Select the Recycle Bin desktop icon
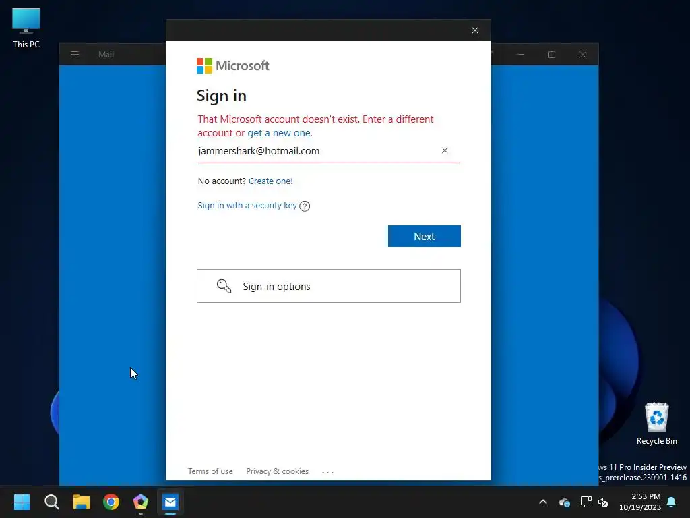The height and width of the screenshot is (518, 690). click(656, 424)
